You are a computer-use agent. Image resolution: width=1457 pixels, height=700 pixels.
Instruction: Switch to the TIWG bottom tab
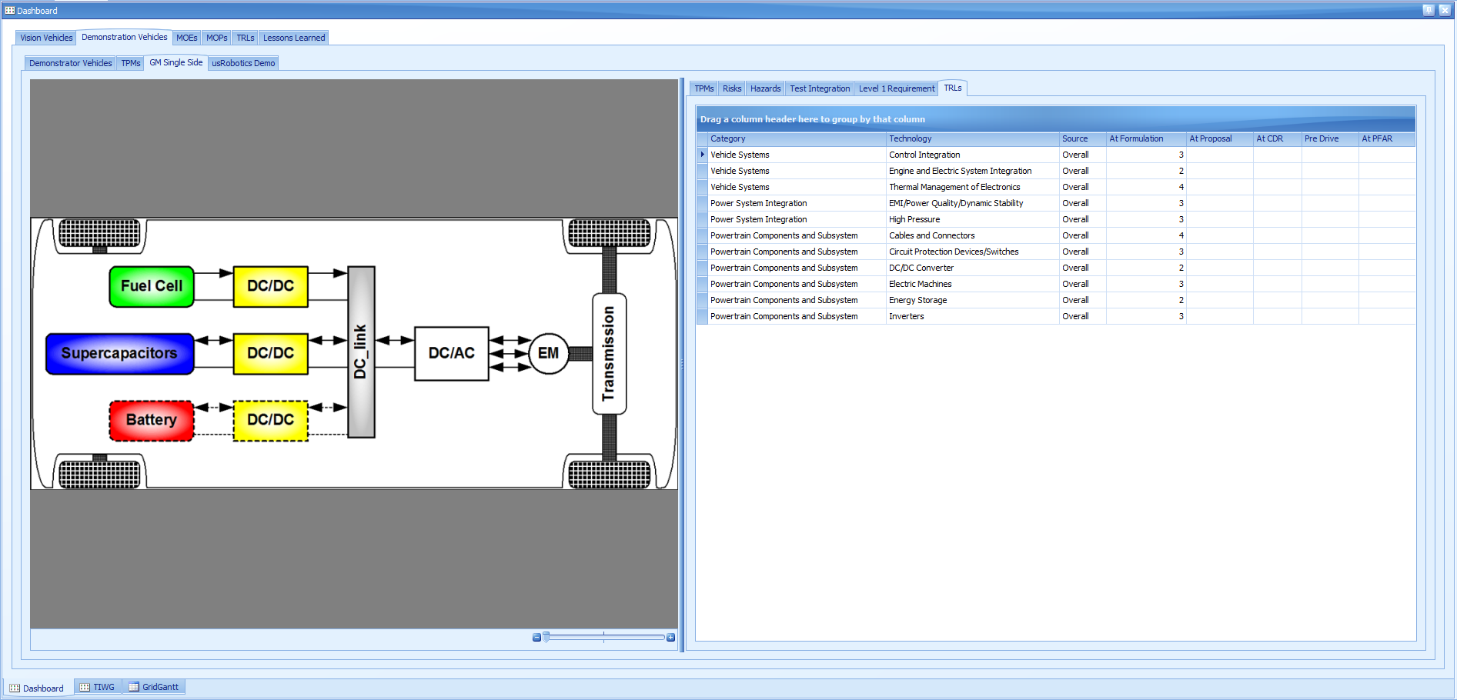point(98,687)
